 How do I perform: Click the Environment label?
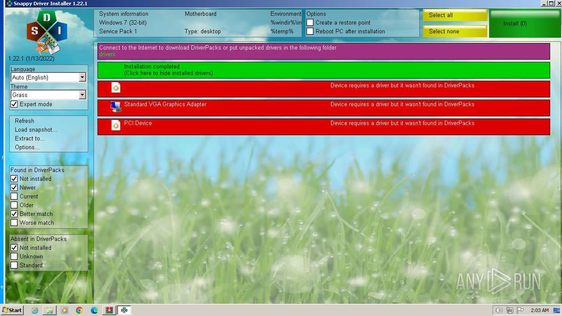(286, 14)
